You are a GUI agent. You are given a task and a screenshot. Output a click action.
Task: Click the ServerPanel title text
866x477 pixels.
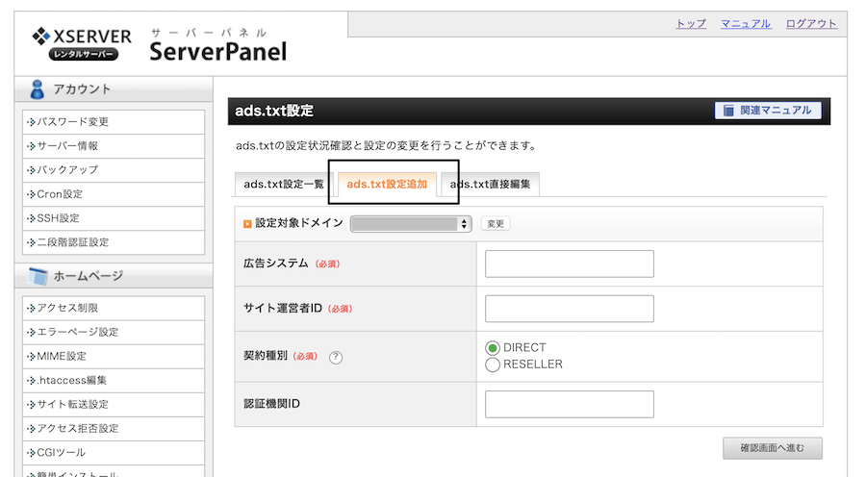pyautogui.click(x=218, y=52)
